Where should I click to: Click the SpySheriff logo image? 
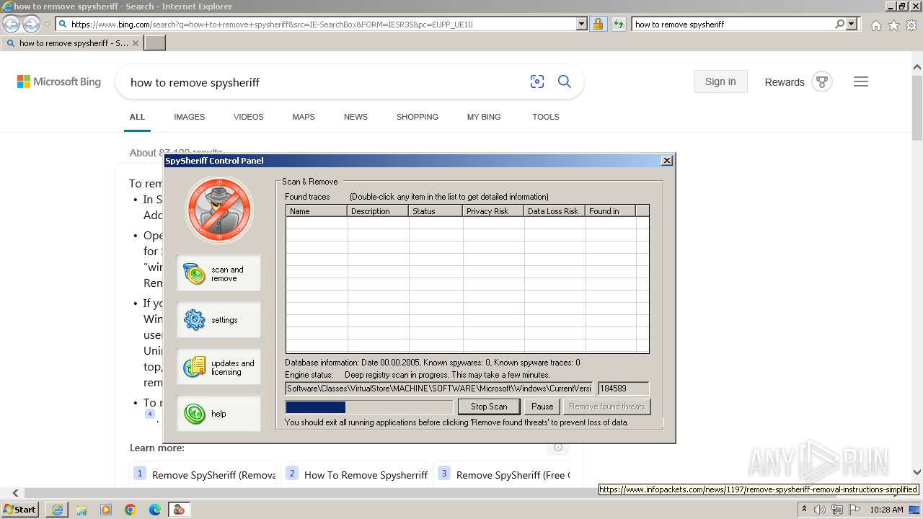tap(219, 210)
